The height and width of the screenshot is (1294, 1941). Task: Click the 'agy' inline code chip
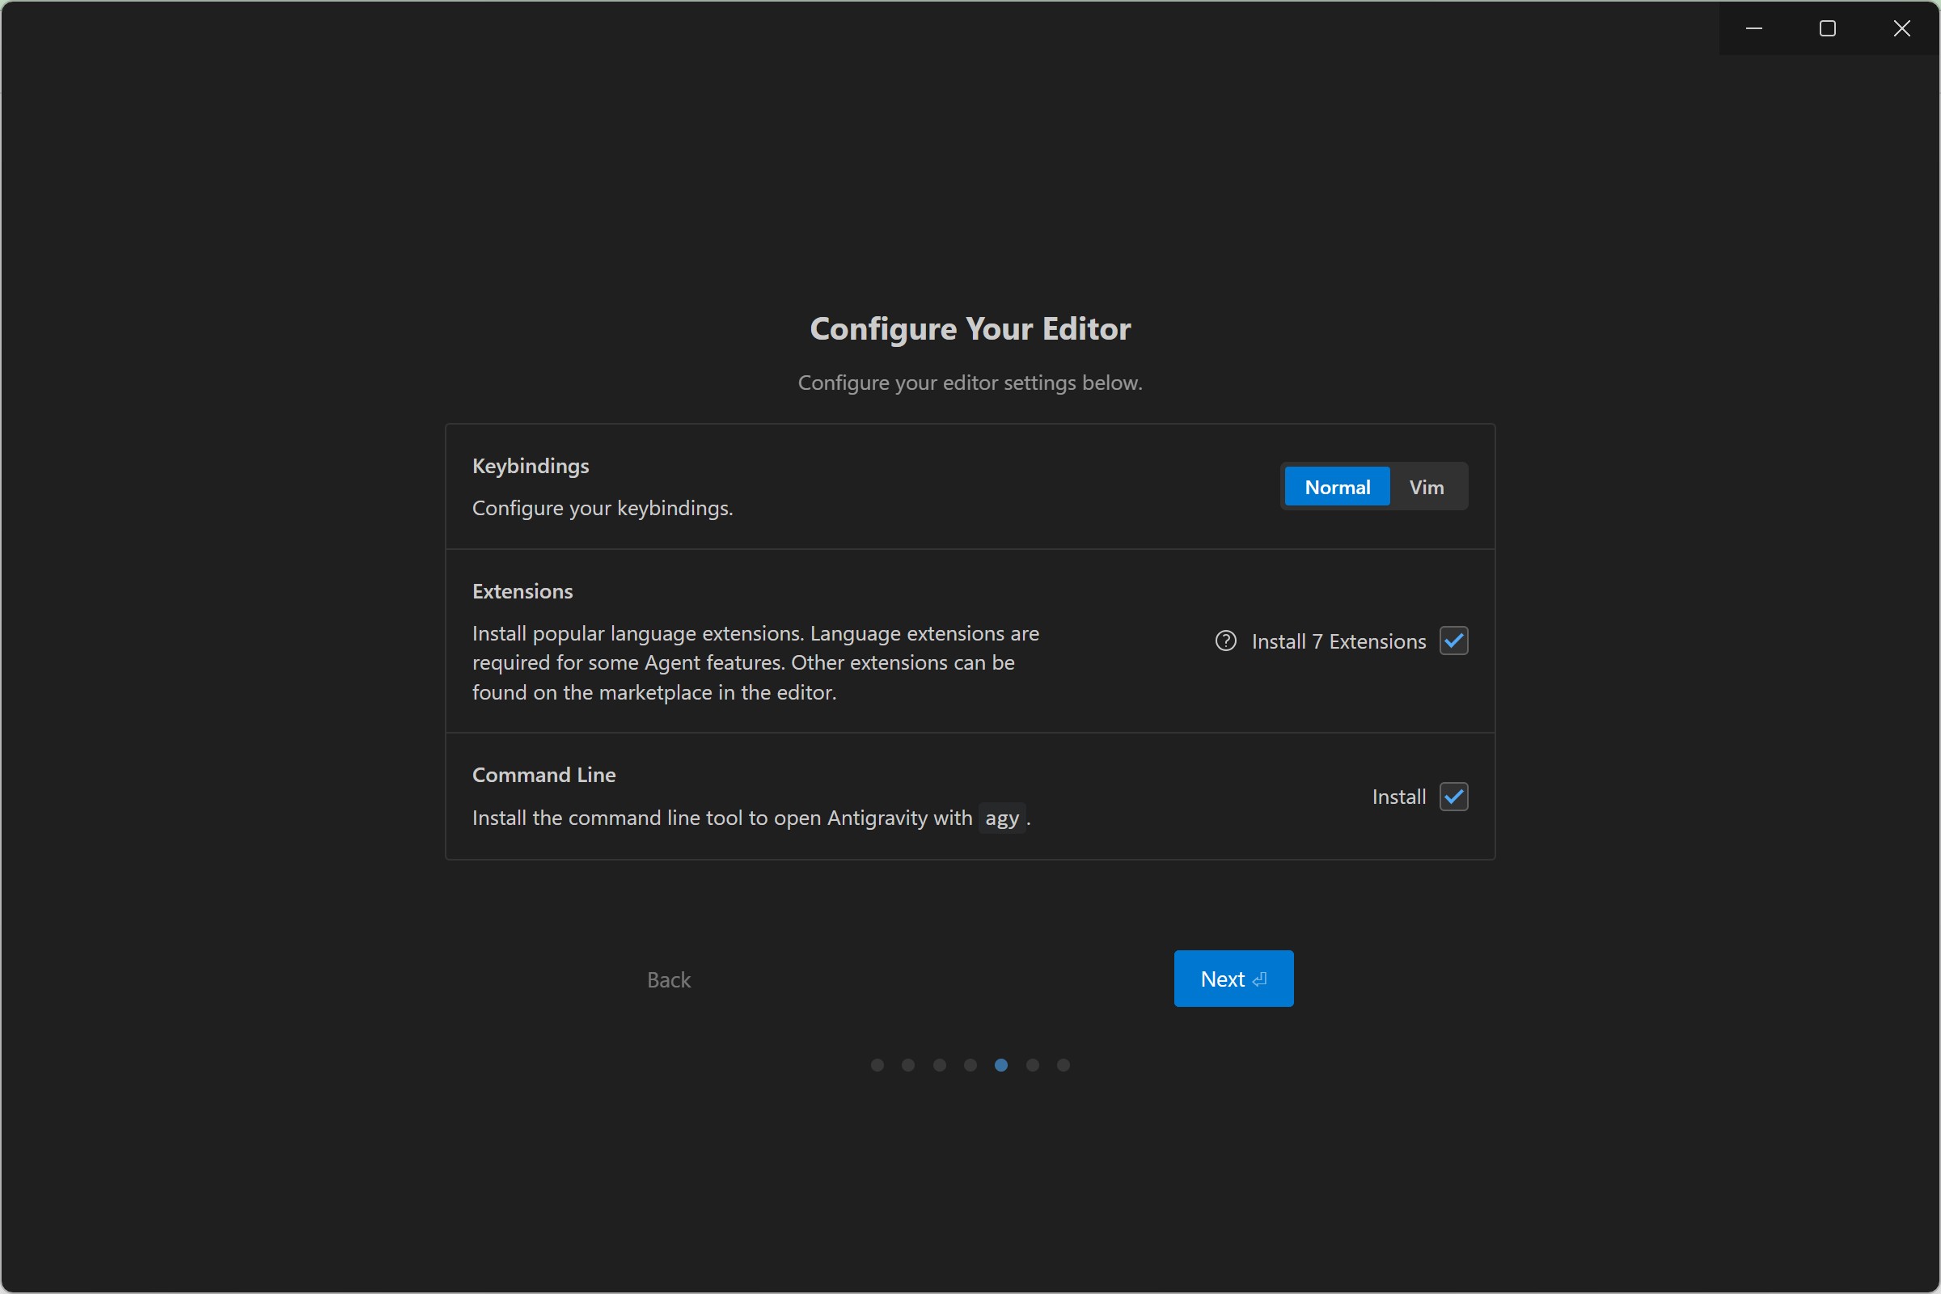pos(1002,818)
